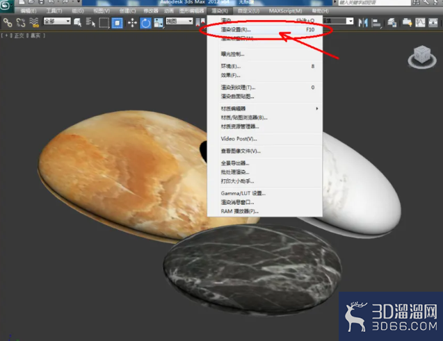Viewport: 443px width, 341px height.
Task: Open the Layer Manager icon
Action: (x=392, y=22)
